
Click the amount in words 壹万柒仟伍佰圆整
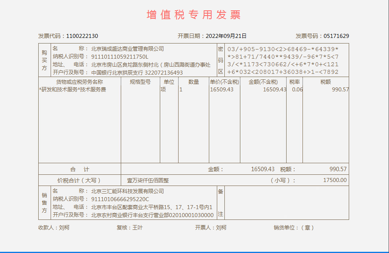(148, 180)
